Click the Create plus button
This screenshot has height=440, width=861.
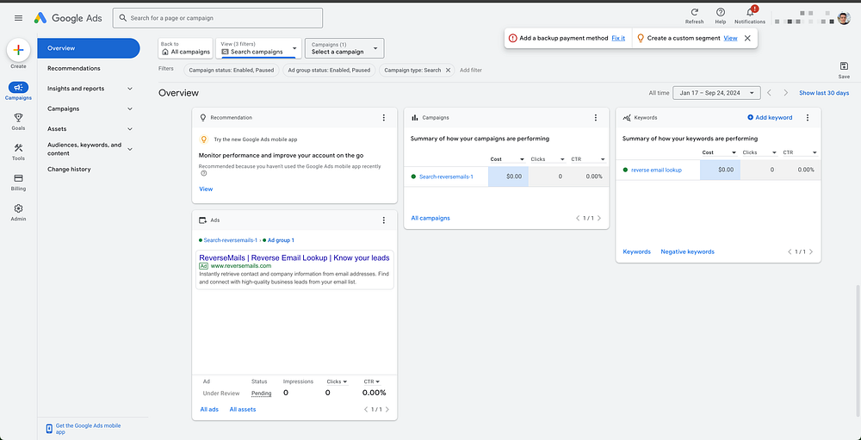click(18, 50)
